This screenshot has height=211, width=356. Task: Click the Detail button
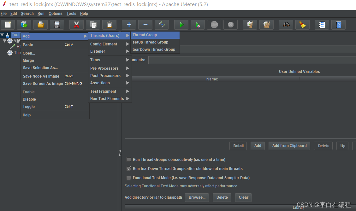238,146
